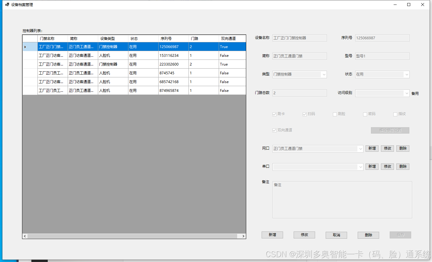Click the 状态 column header

point(143,39)
